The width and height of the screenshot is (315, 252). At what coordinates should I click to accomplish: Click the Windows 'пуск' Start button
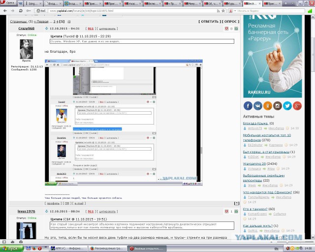12,249
